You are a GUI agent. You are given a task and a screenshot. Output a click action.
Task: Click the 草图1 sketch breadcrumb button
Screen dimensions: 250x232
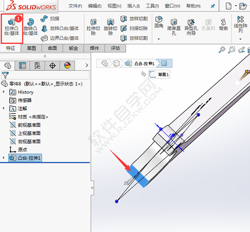click(159, 74)
